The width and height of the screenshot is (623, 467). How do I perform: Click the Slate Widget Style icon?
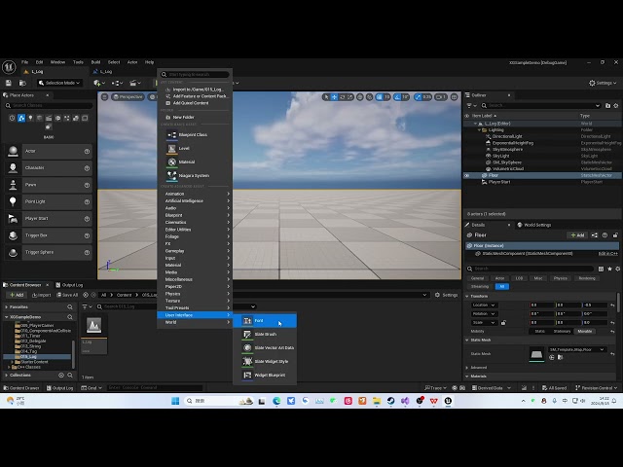(247, 361)
